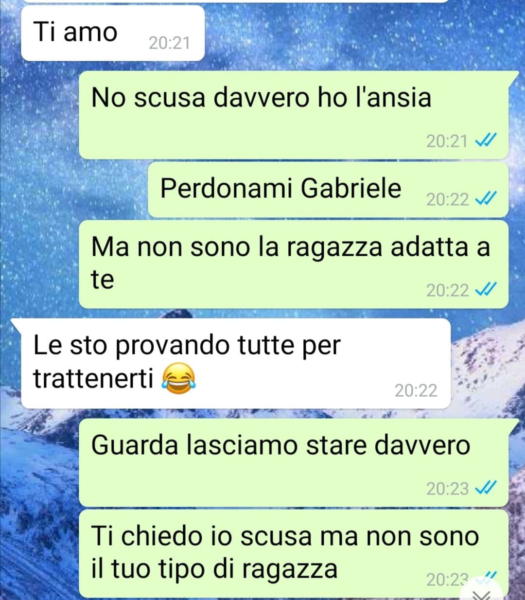This screenshot has height=600, width=525.
Task: Tap the 20:22 timestamp beside "Perdonami Gabriele"
Action: [x=447, y=199]
